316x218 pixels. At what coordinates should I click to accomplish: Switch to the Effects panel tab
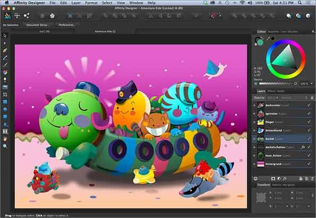point(271,91)
